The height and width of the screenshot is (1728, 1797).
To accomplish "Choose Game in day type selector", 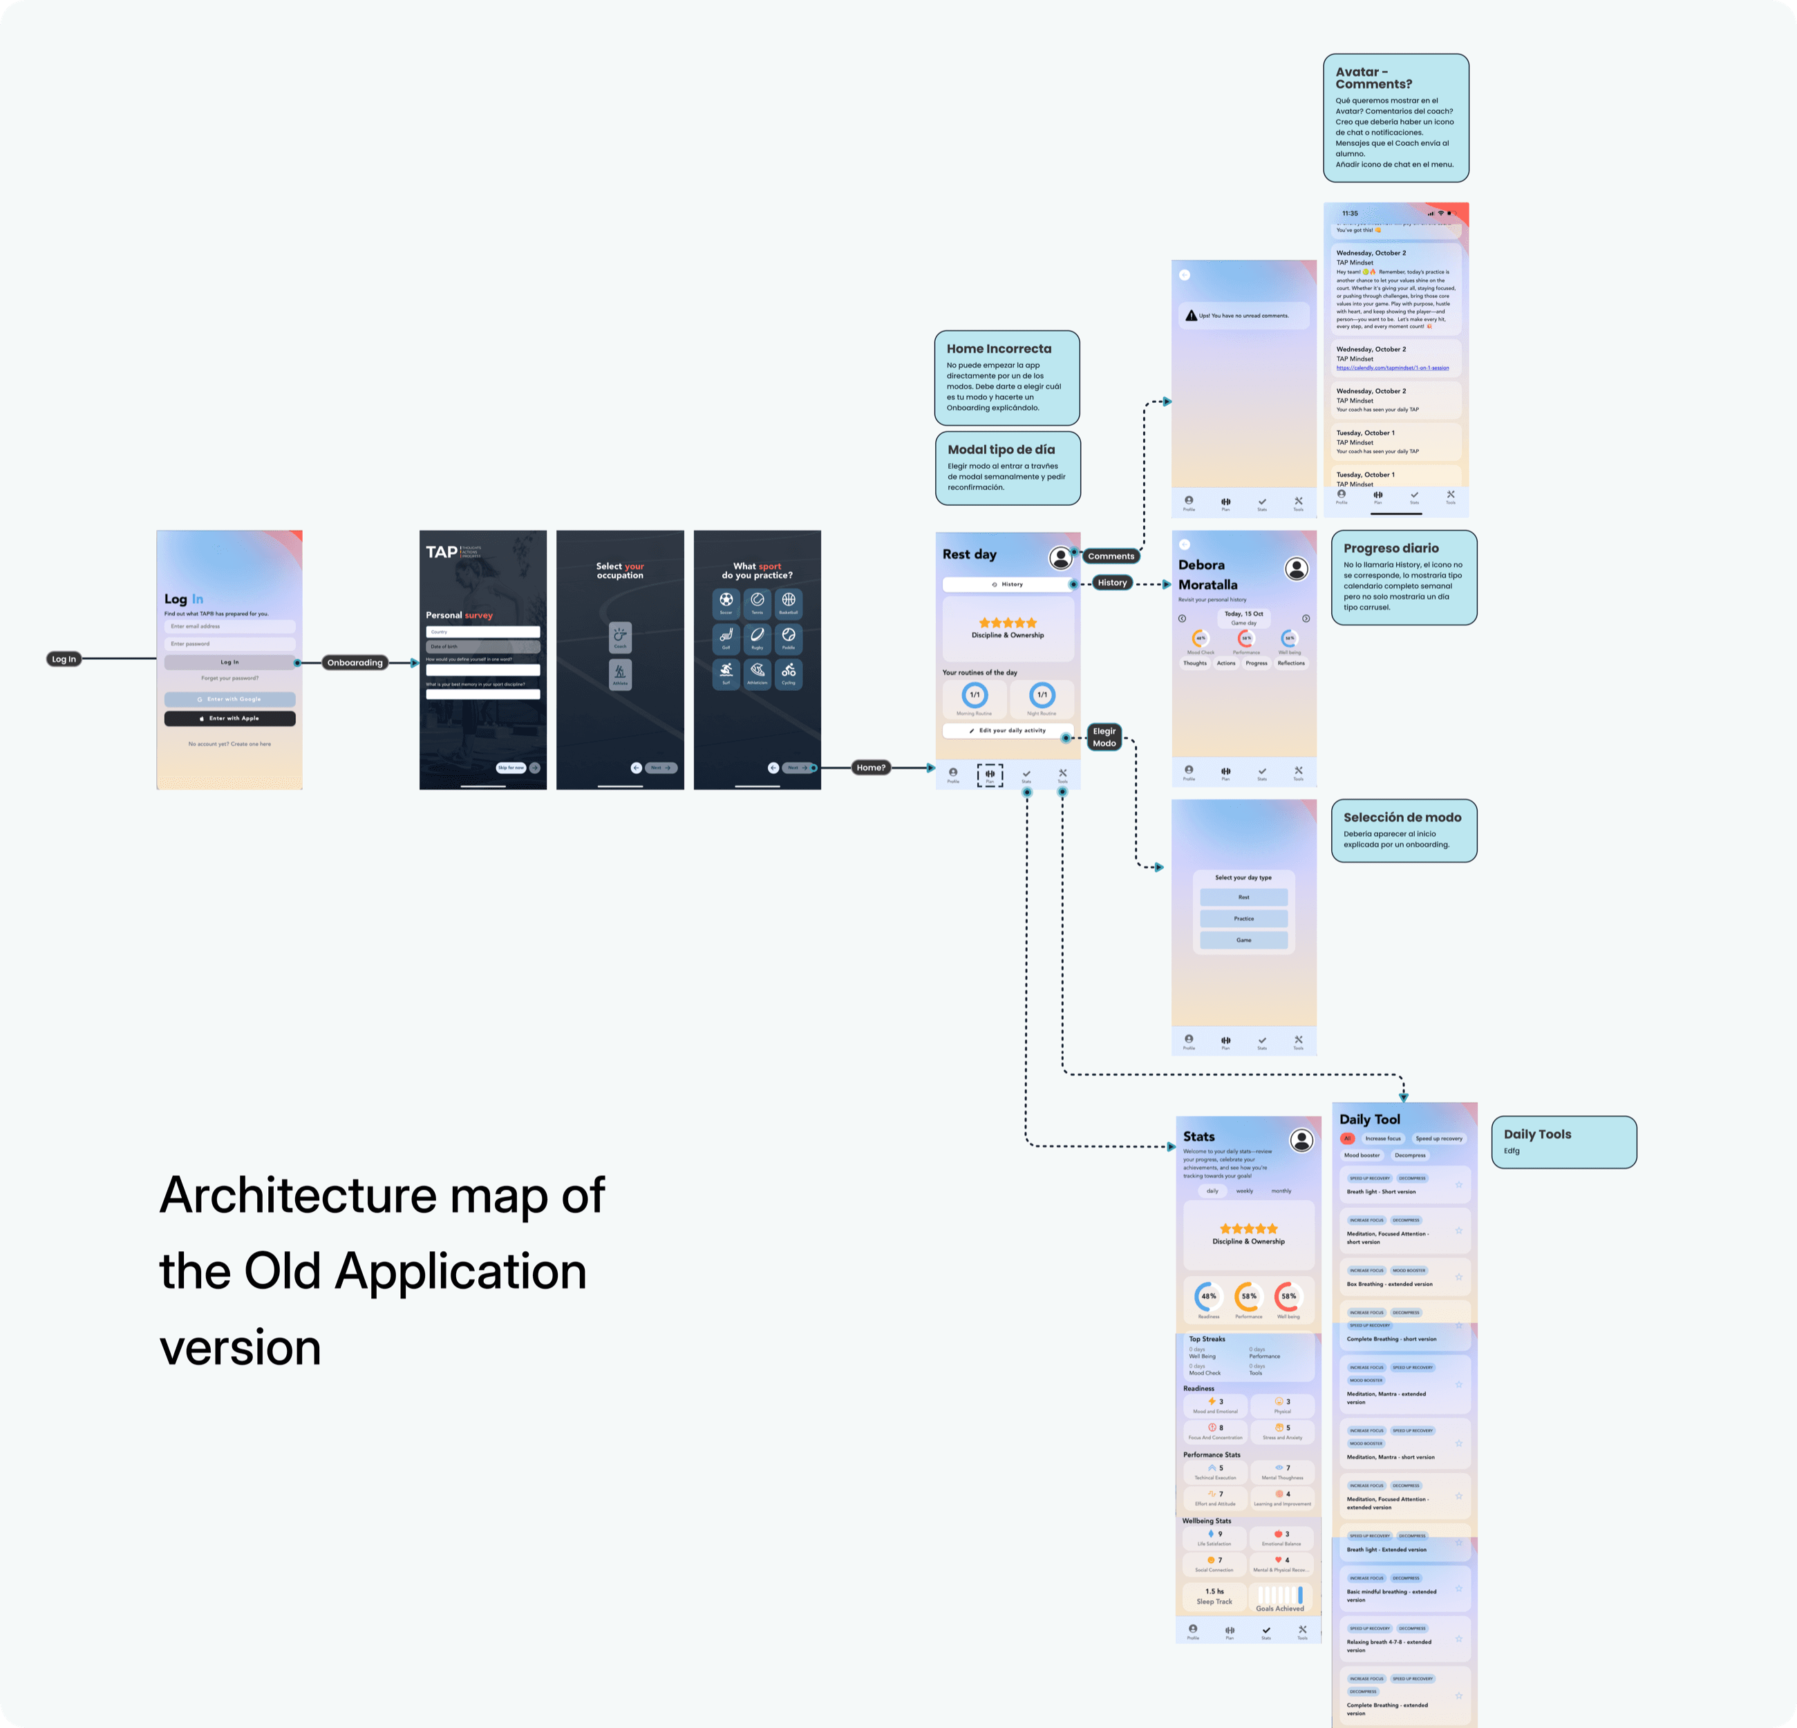I will 1244,940.
